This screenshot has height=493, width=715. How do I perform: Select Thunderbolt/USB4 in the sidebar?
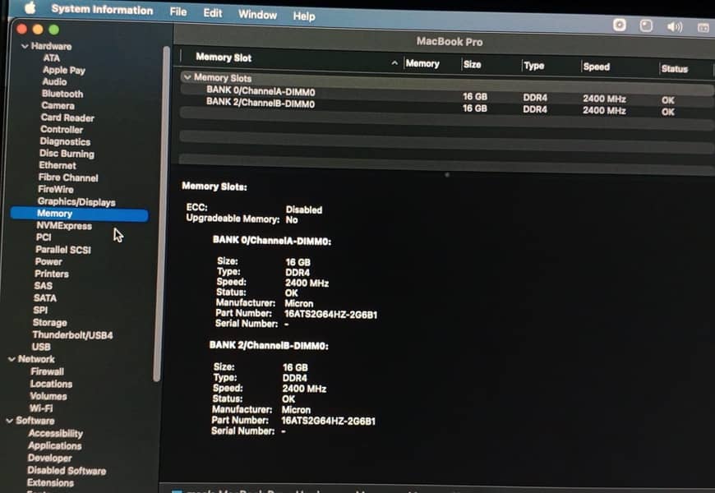point(72,334)
